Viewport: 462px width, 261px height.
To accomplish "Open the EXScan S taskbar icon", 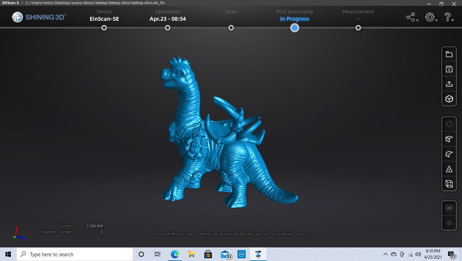I will (x=258, y=254).
